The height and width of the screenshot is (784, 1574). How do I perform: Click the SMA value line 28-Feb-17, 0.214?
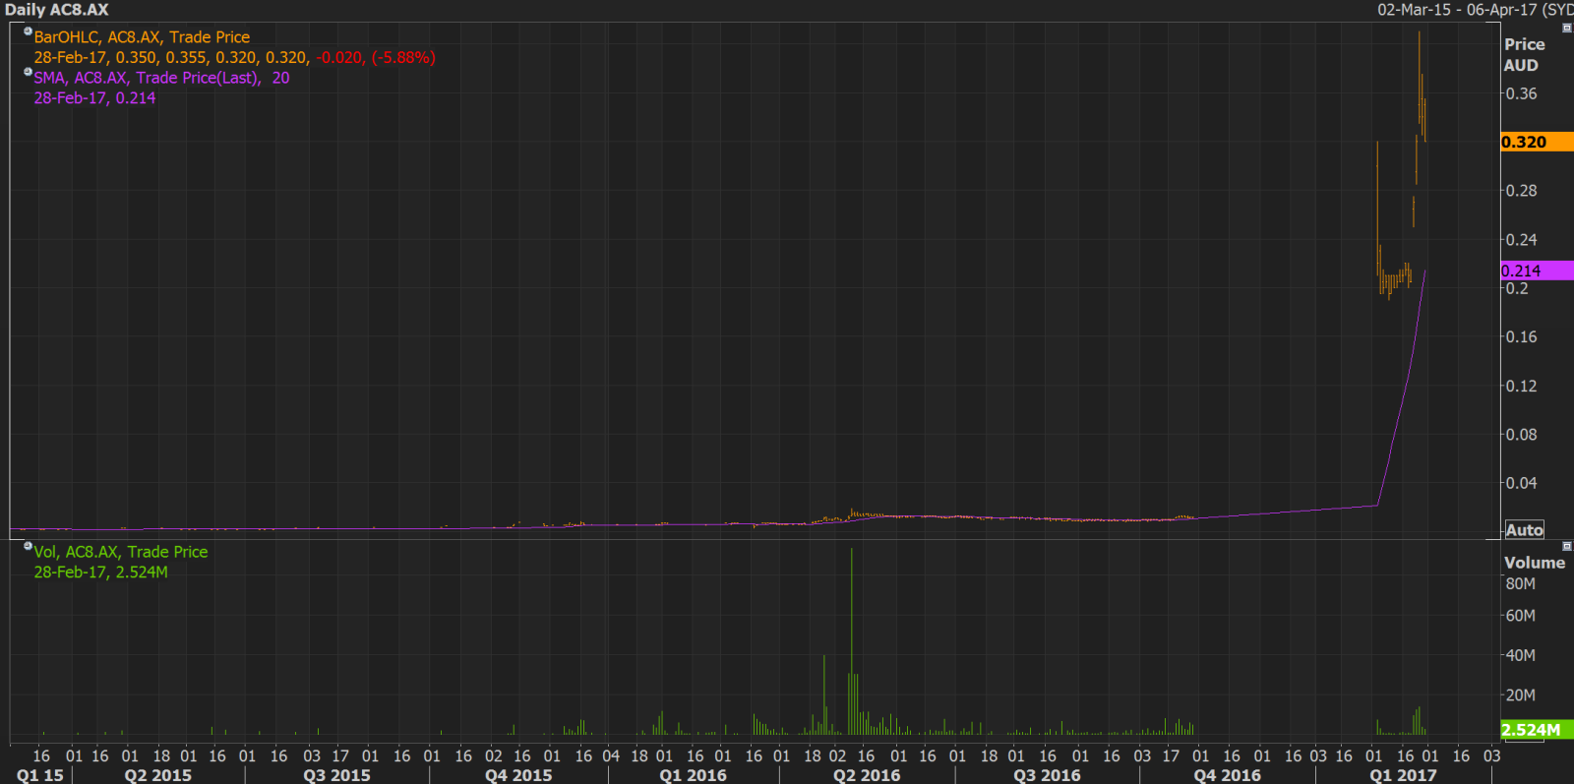point(94,98)
